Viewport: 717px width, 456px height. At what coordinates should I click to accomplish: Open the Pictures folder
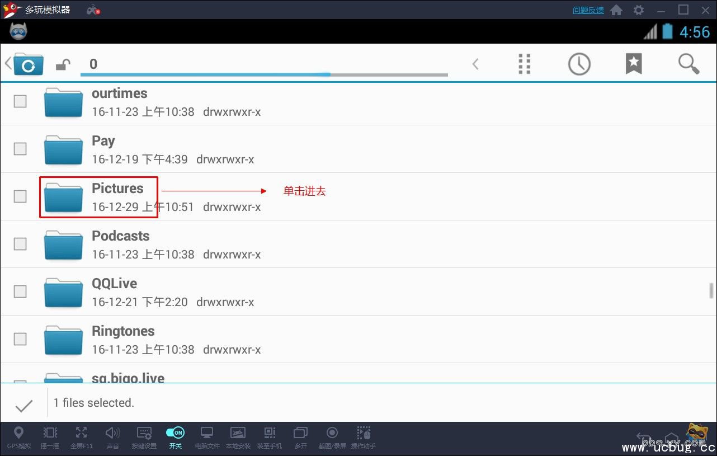[x=358, y=196]
